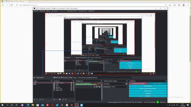Screen dimensions: 191x107
Task: Toggle visibility of Браузер source
Action: 71,87
